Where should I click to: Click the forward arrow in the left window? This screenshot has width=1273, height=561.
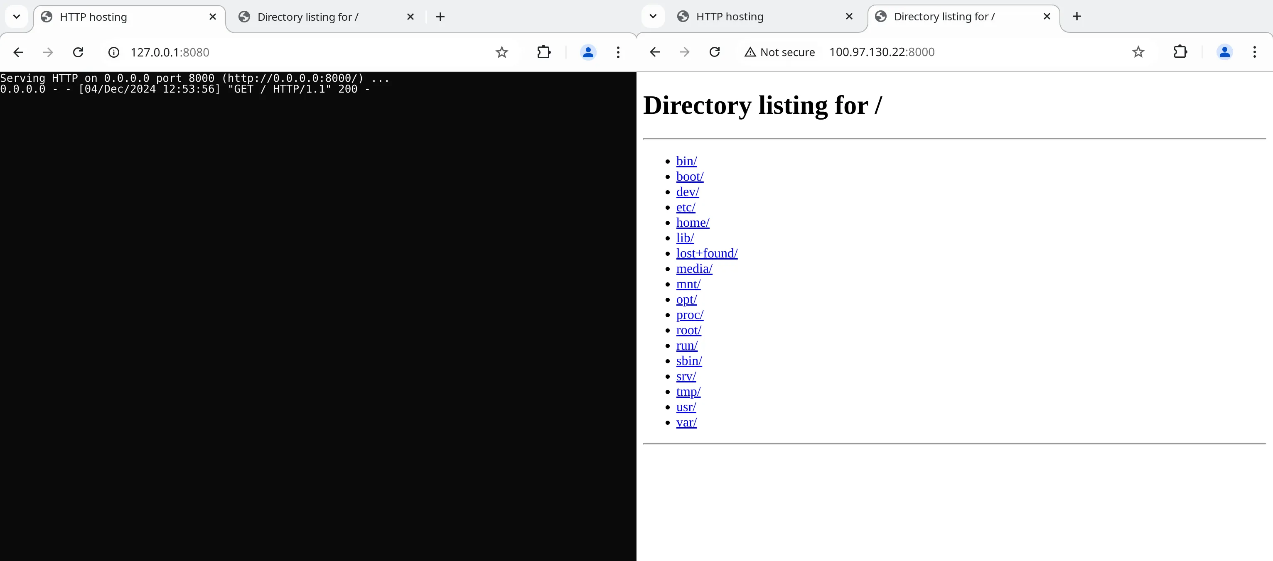click(x=47, y=52)
